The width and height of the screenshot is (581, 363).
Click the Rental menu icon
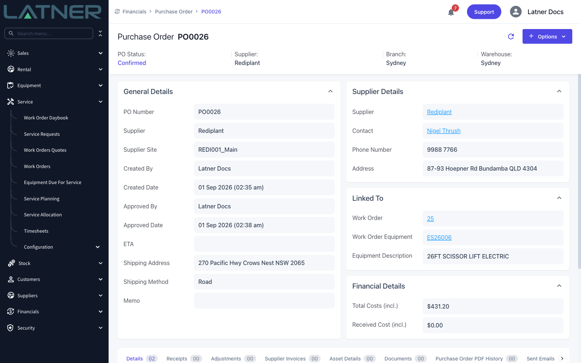pyautogui.click(x=11, y=69)
